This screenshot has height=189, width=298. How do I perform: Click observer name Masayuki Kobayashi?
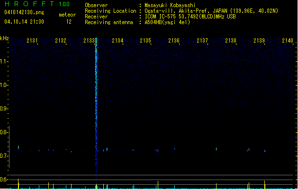(170, 5)
